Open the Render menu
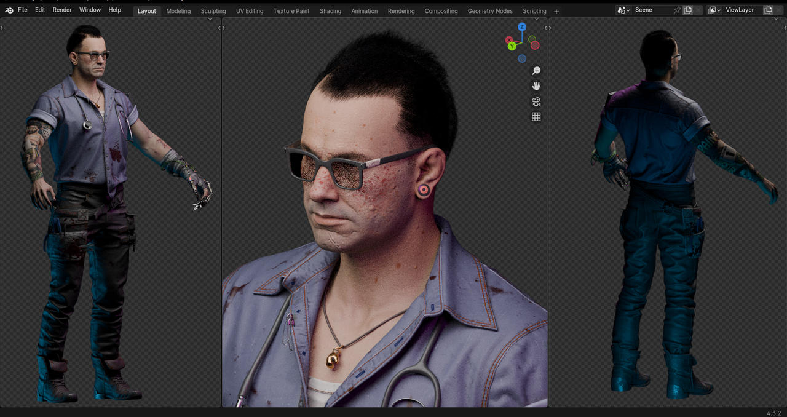787x417 pixels. [x=62, y=10]
